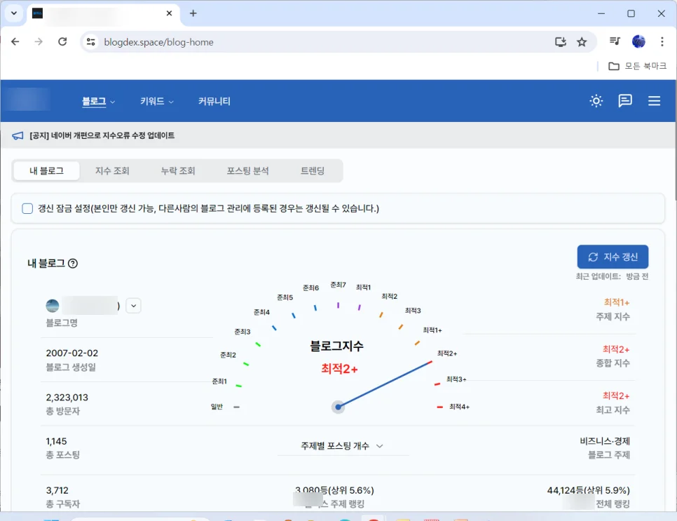Switch to the 트렌딩 tab
The image size is (677, 521).
pos(313,170)
